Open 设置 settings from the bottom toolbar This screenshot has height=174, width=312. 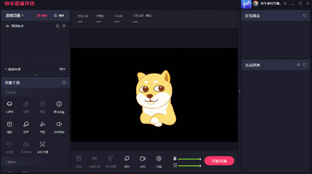159,160
